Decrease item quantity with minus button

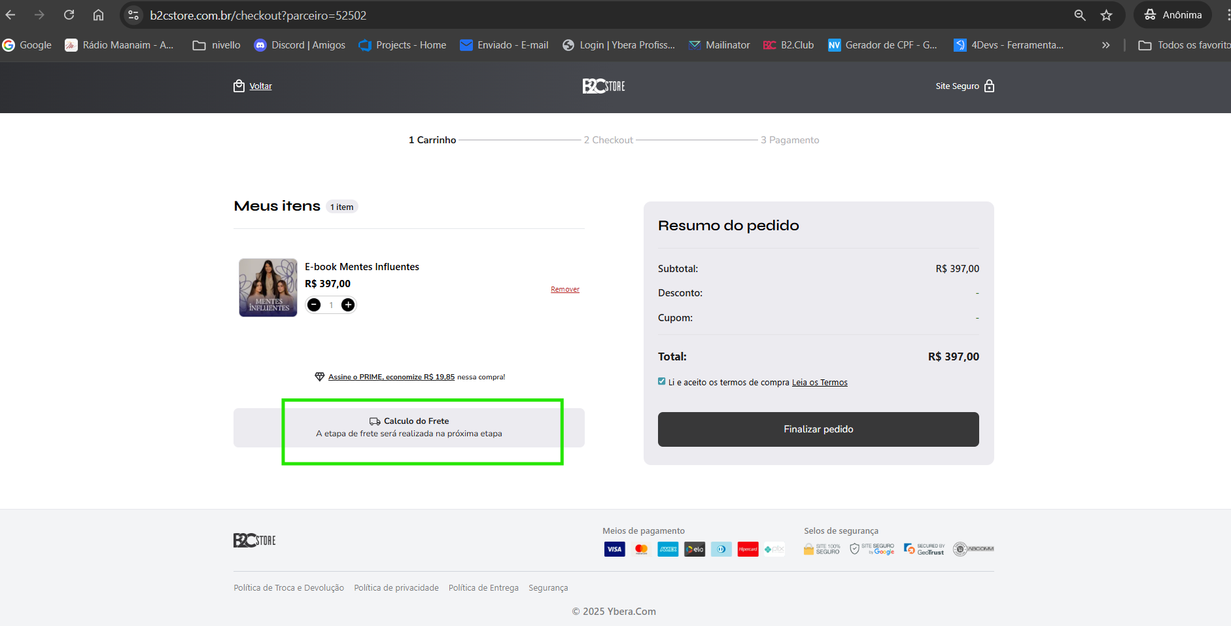[x=314, y=305]
